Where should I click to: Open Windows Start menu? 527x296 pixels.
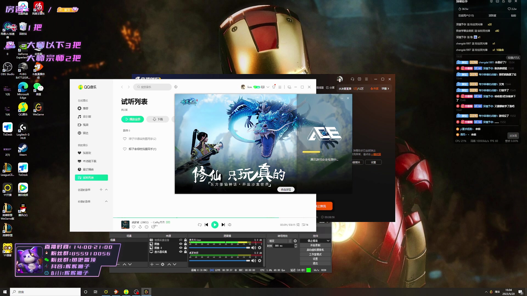click(5, 292)
